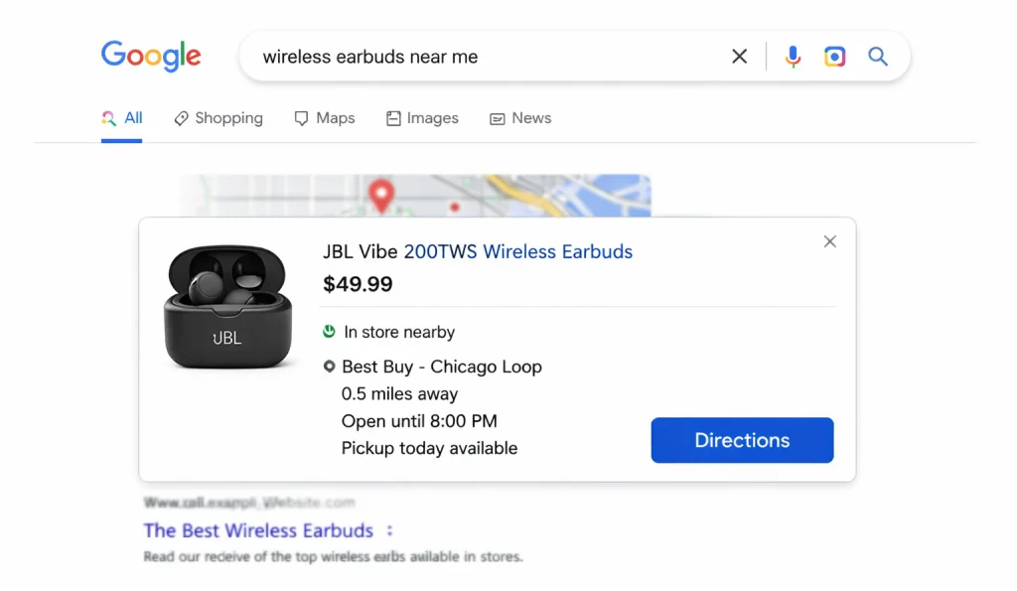Screen dimensions: 1017x591
Task: Open Google Lens image search
Action: pyautogui.click(x=834, y=57)
